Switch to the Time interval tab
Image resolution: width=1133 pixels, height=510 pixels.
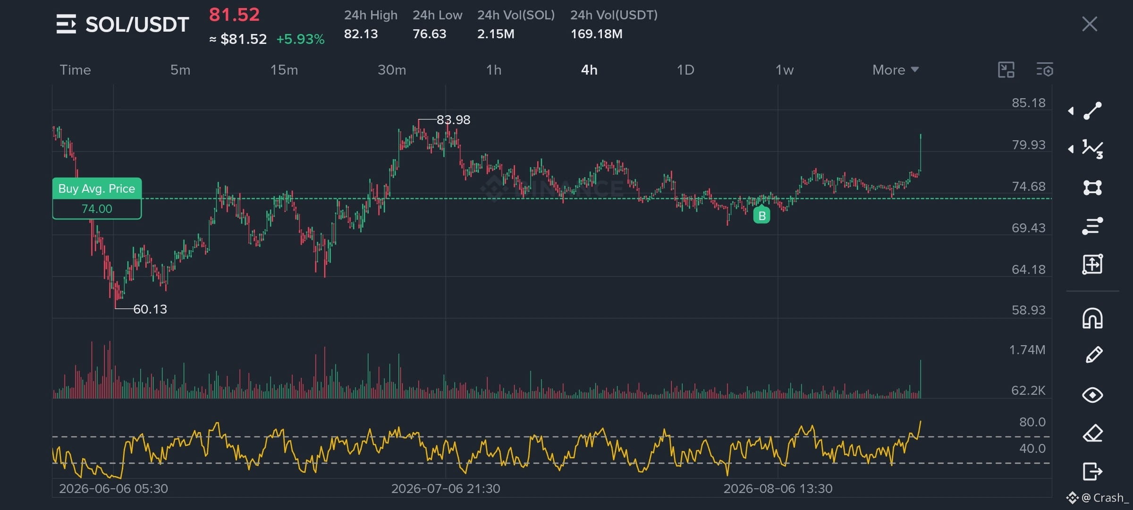tap(75, 70)
